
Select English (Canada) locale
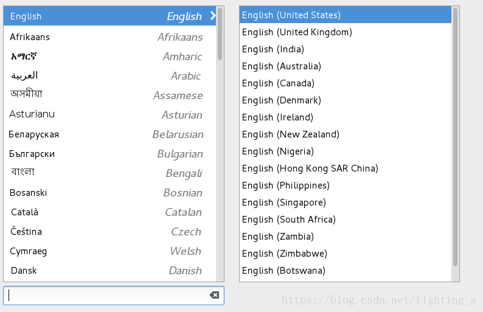click(x=346, y=83)
